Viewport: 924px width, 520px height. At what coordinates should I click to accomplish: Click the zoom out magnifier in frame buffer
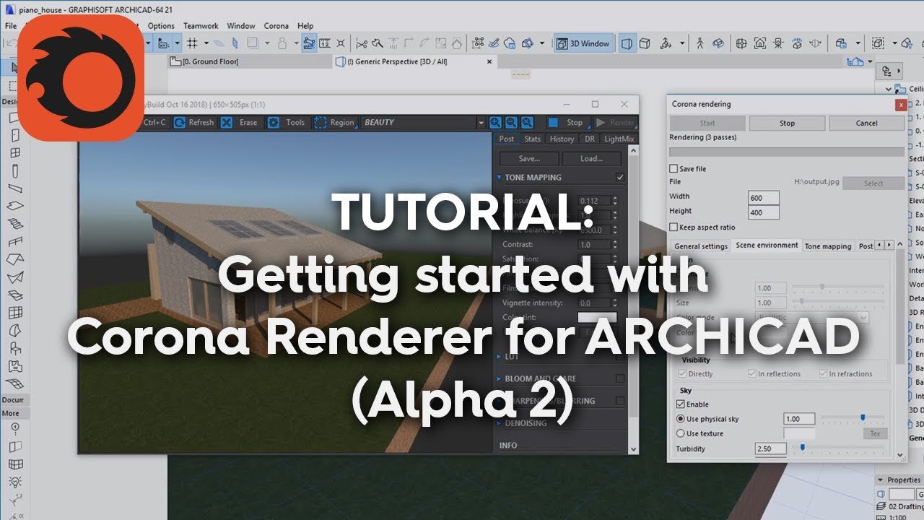coord(511,123)
